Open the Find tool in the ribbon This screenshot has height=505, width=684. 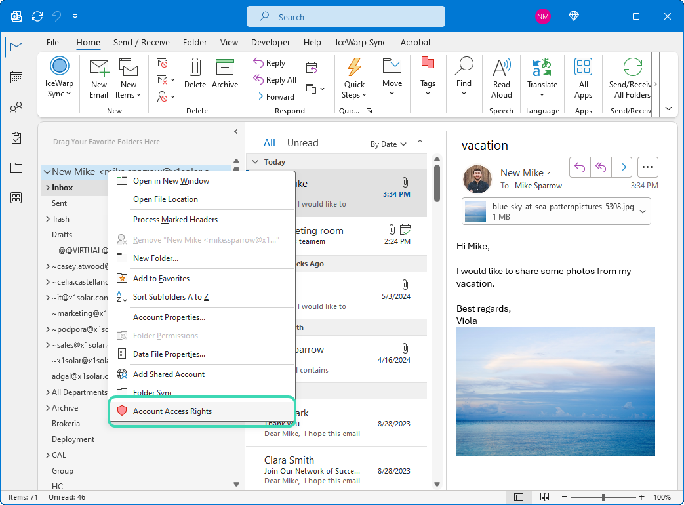click(x=464, y=77)
